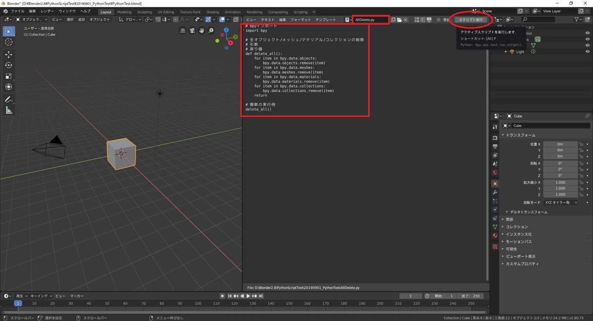Image resolution: width=593 pixels, height=321 pixels.
Task: Click the Location X value field
Action: pos(560,144)
